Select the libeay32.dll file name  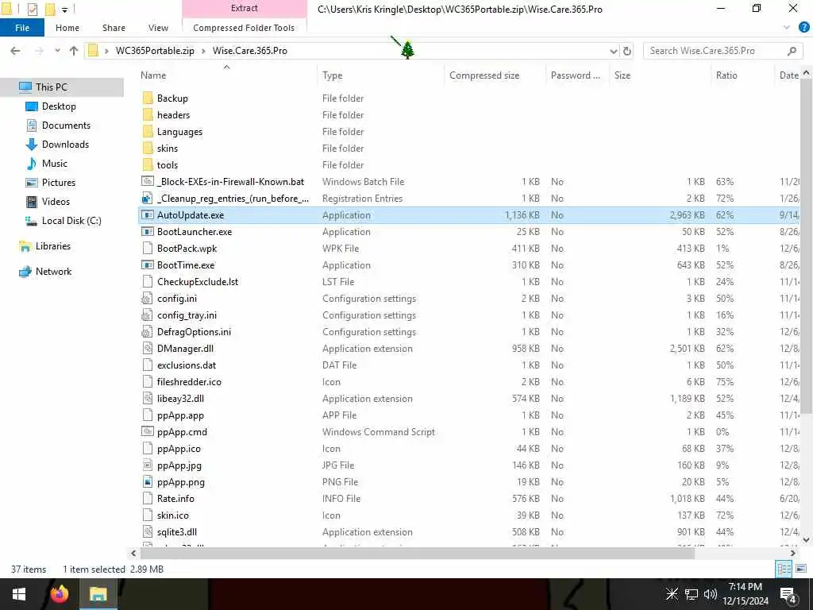click(180, 399)
